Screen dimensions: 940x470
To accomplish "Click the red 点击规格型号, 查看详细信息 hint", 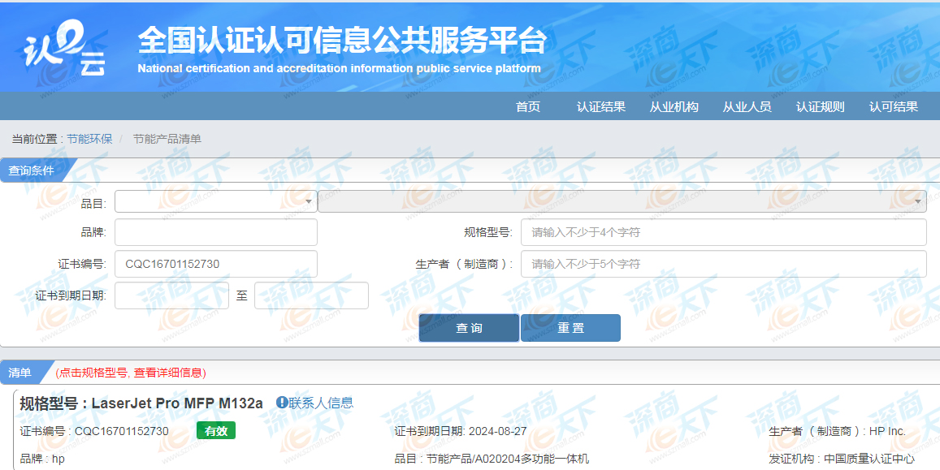I will [131, 373].
